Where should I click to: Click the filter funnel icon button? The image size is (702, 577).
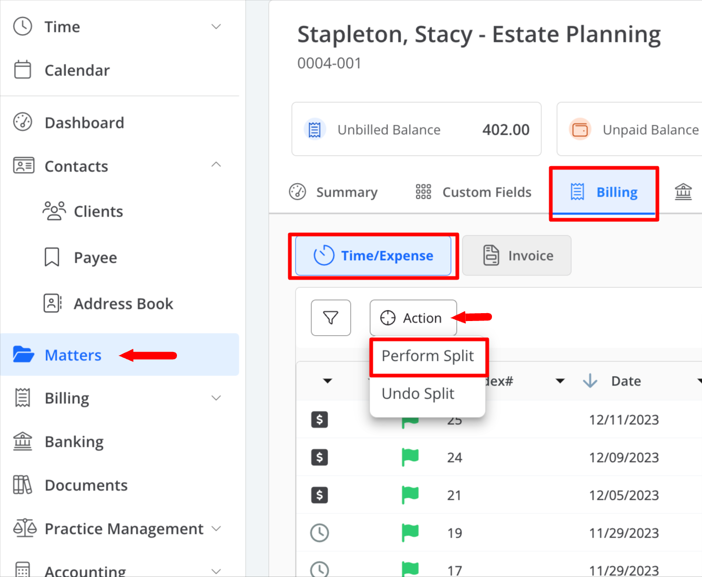pos(331,318)
